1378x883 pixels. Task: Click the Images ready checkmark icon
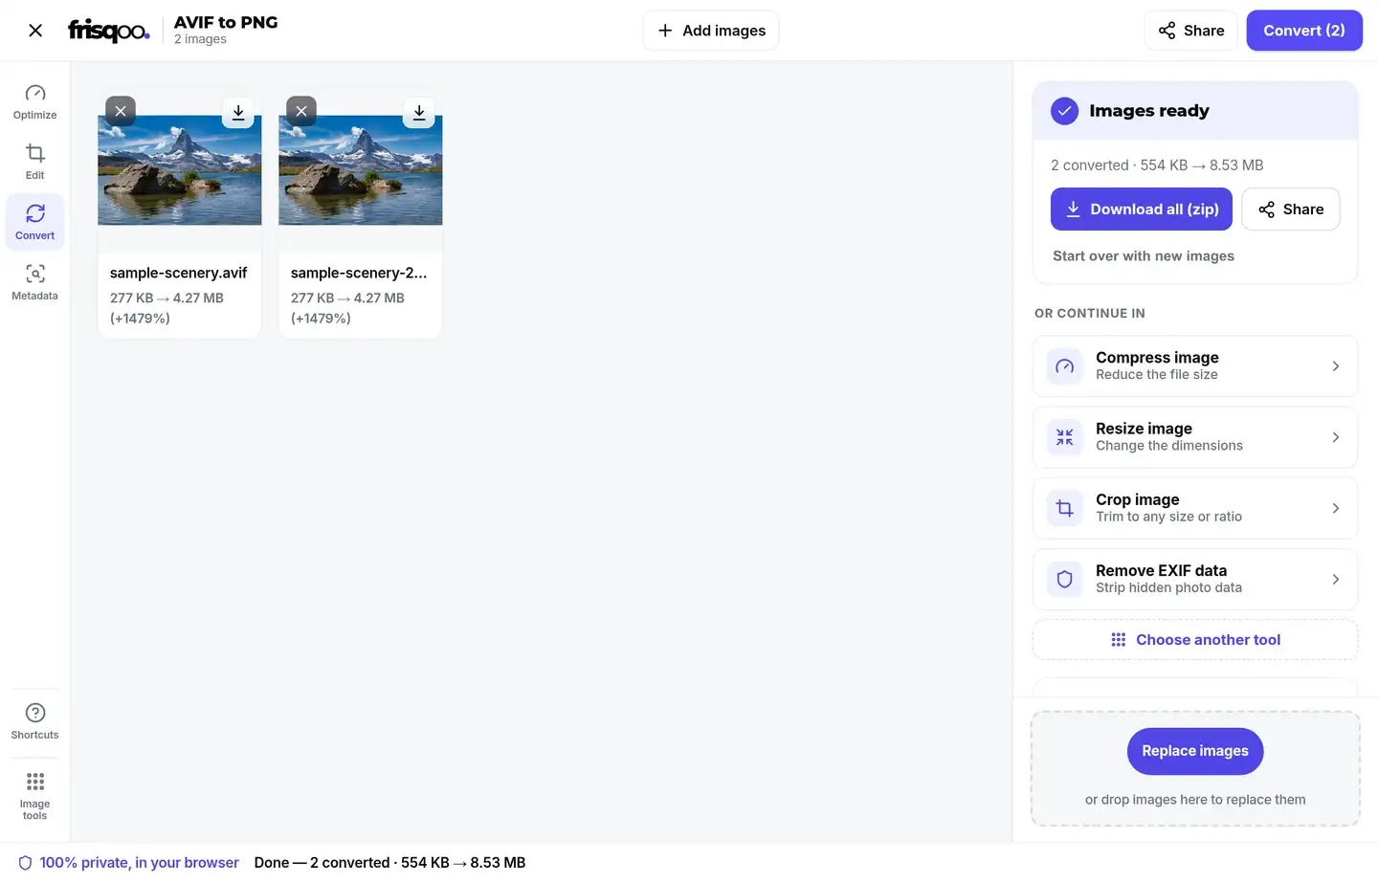click(x=1064, y=111)
